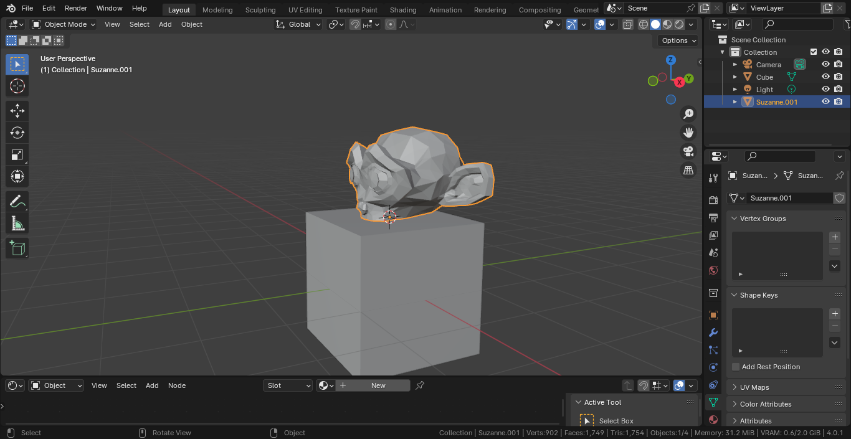
Task: Pick the Annotate pencil tool
Action: [17, 201]
